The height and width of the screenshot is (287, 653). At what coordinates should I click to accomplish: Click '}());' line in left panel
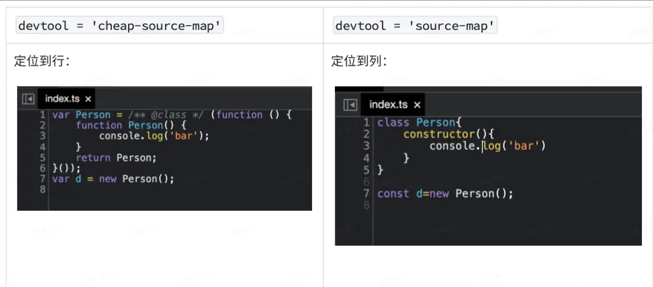click(66, 168)
